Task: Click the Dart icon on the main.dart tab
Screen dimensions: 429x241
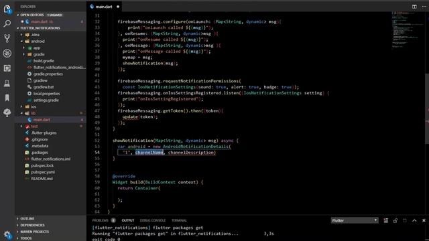Action: (x=92, y=7)
